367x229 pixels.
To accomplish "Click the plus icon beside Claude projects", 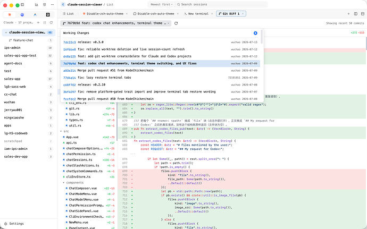I will click(x=38, y=22).
